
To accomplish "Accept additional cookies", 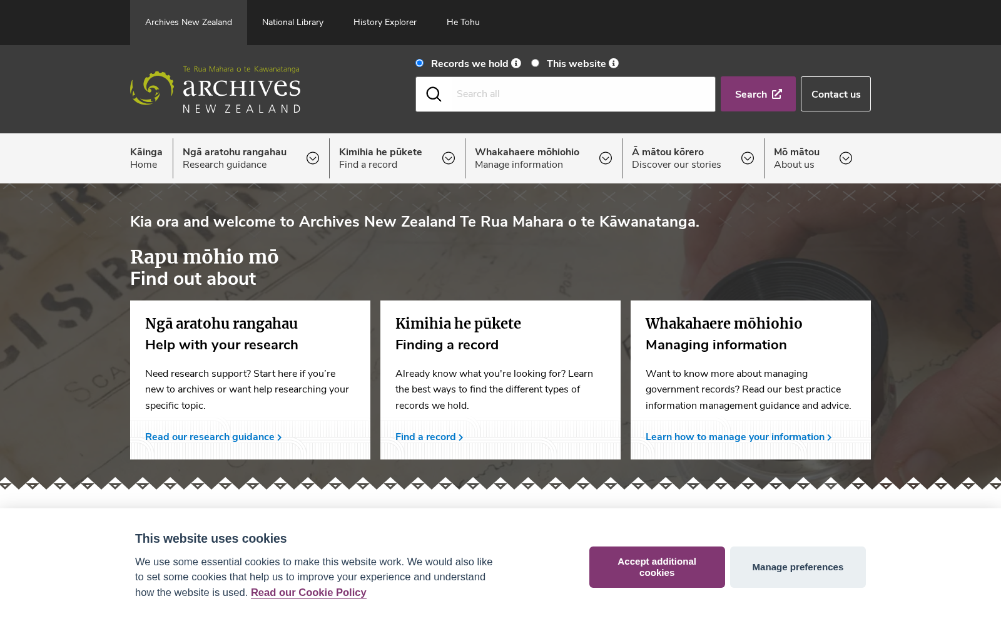I will tap(657, 567).
